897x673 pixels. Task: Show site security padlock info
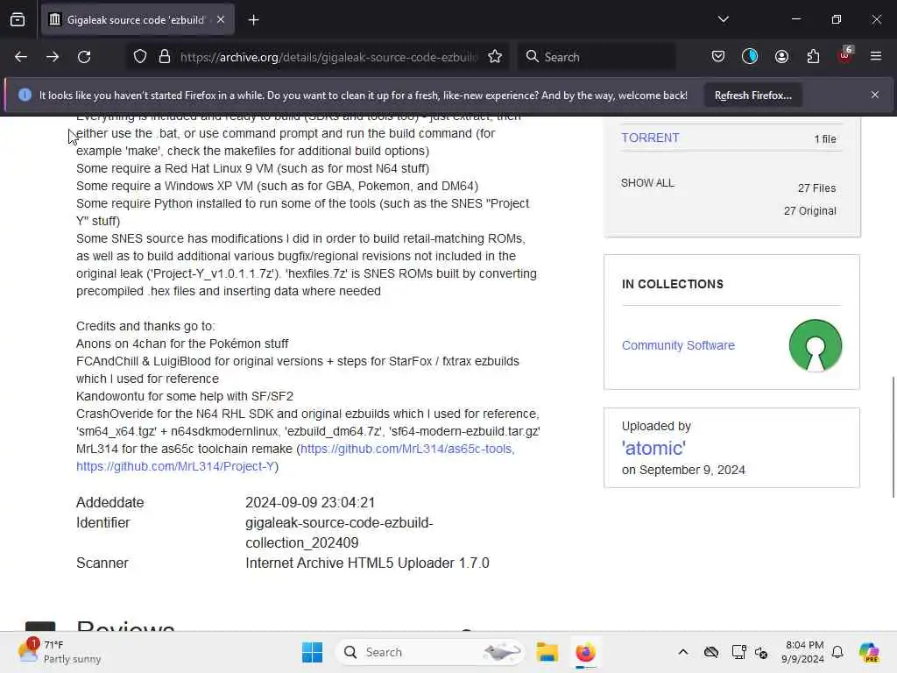coord(165,57)
